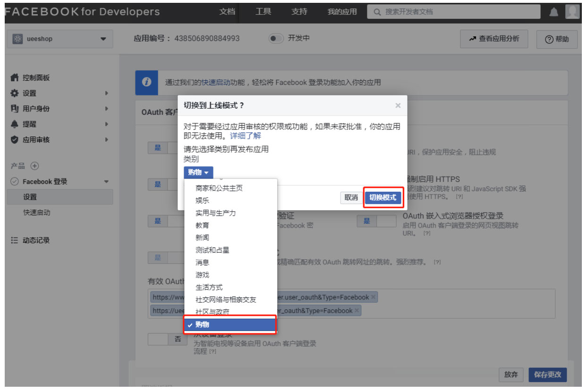Choose 教育 in the category list
Viewport: 588px width, 391px height.
click(202, 225)
